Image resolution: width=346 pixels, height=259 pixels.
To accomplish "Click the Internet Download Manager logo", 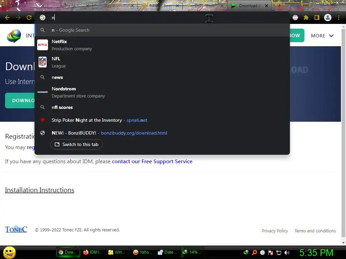I will pos(14,36).
